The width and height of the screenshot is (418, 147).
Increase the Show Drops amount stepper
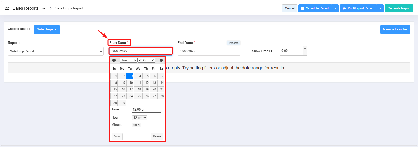(305, 48)
